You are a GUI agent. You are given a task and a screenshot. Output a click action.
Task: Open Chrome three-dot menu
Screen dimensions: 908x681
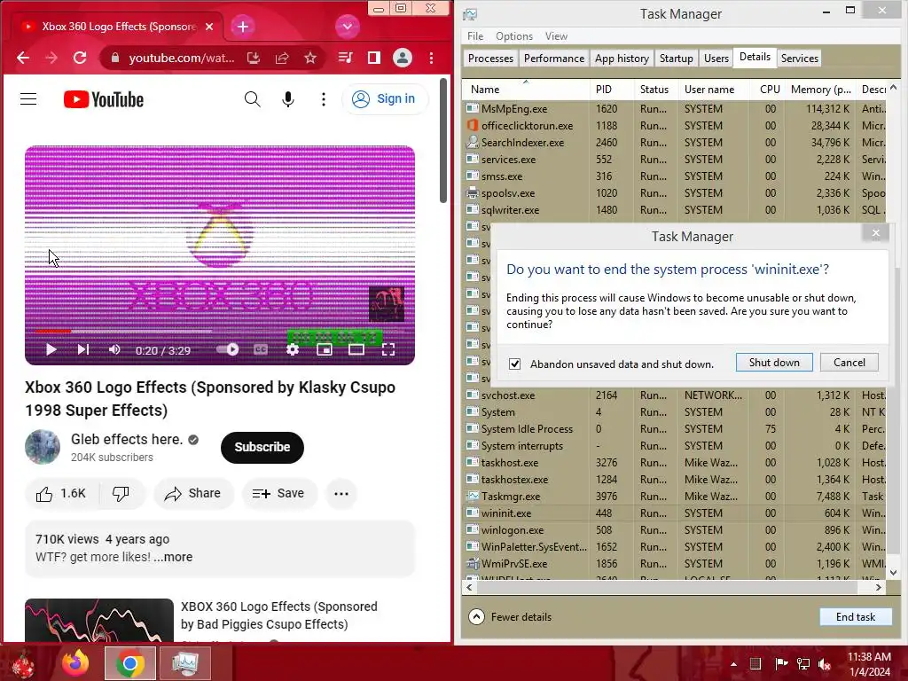coord(432,58)
